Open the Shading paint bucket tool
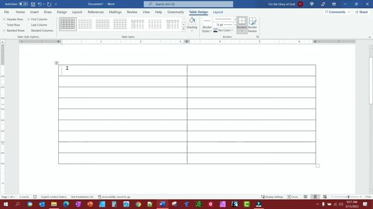 (192, 20)
